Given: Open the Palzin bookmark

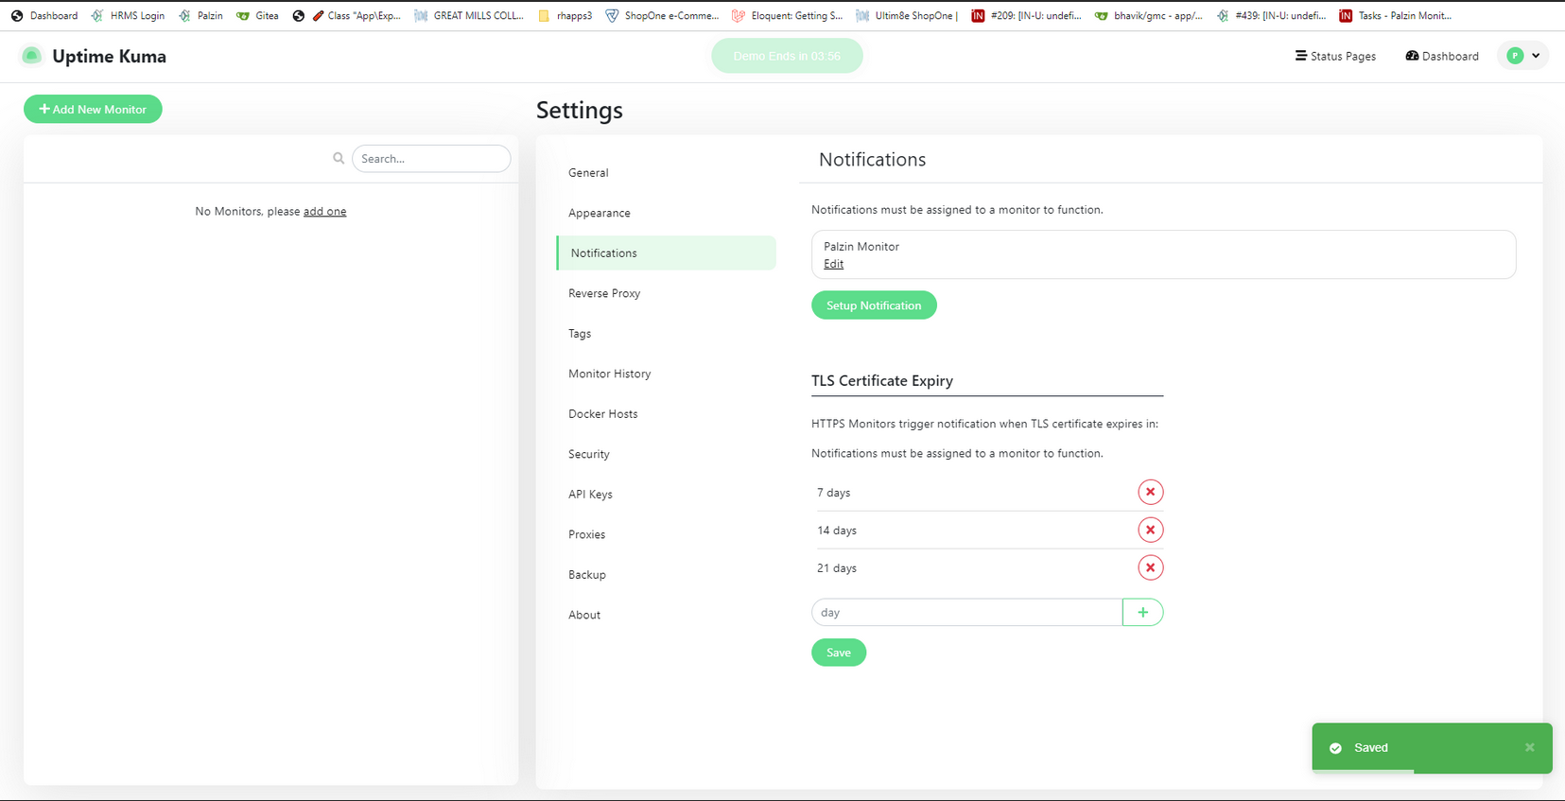Looking at the screenshot, I should 200,15.
